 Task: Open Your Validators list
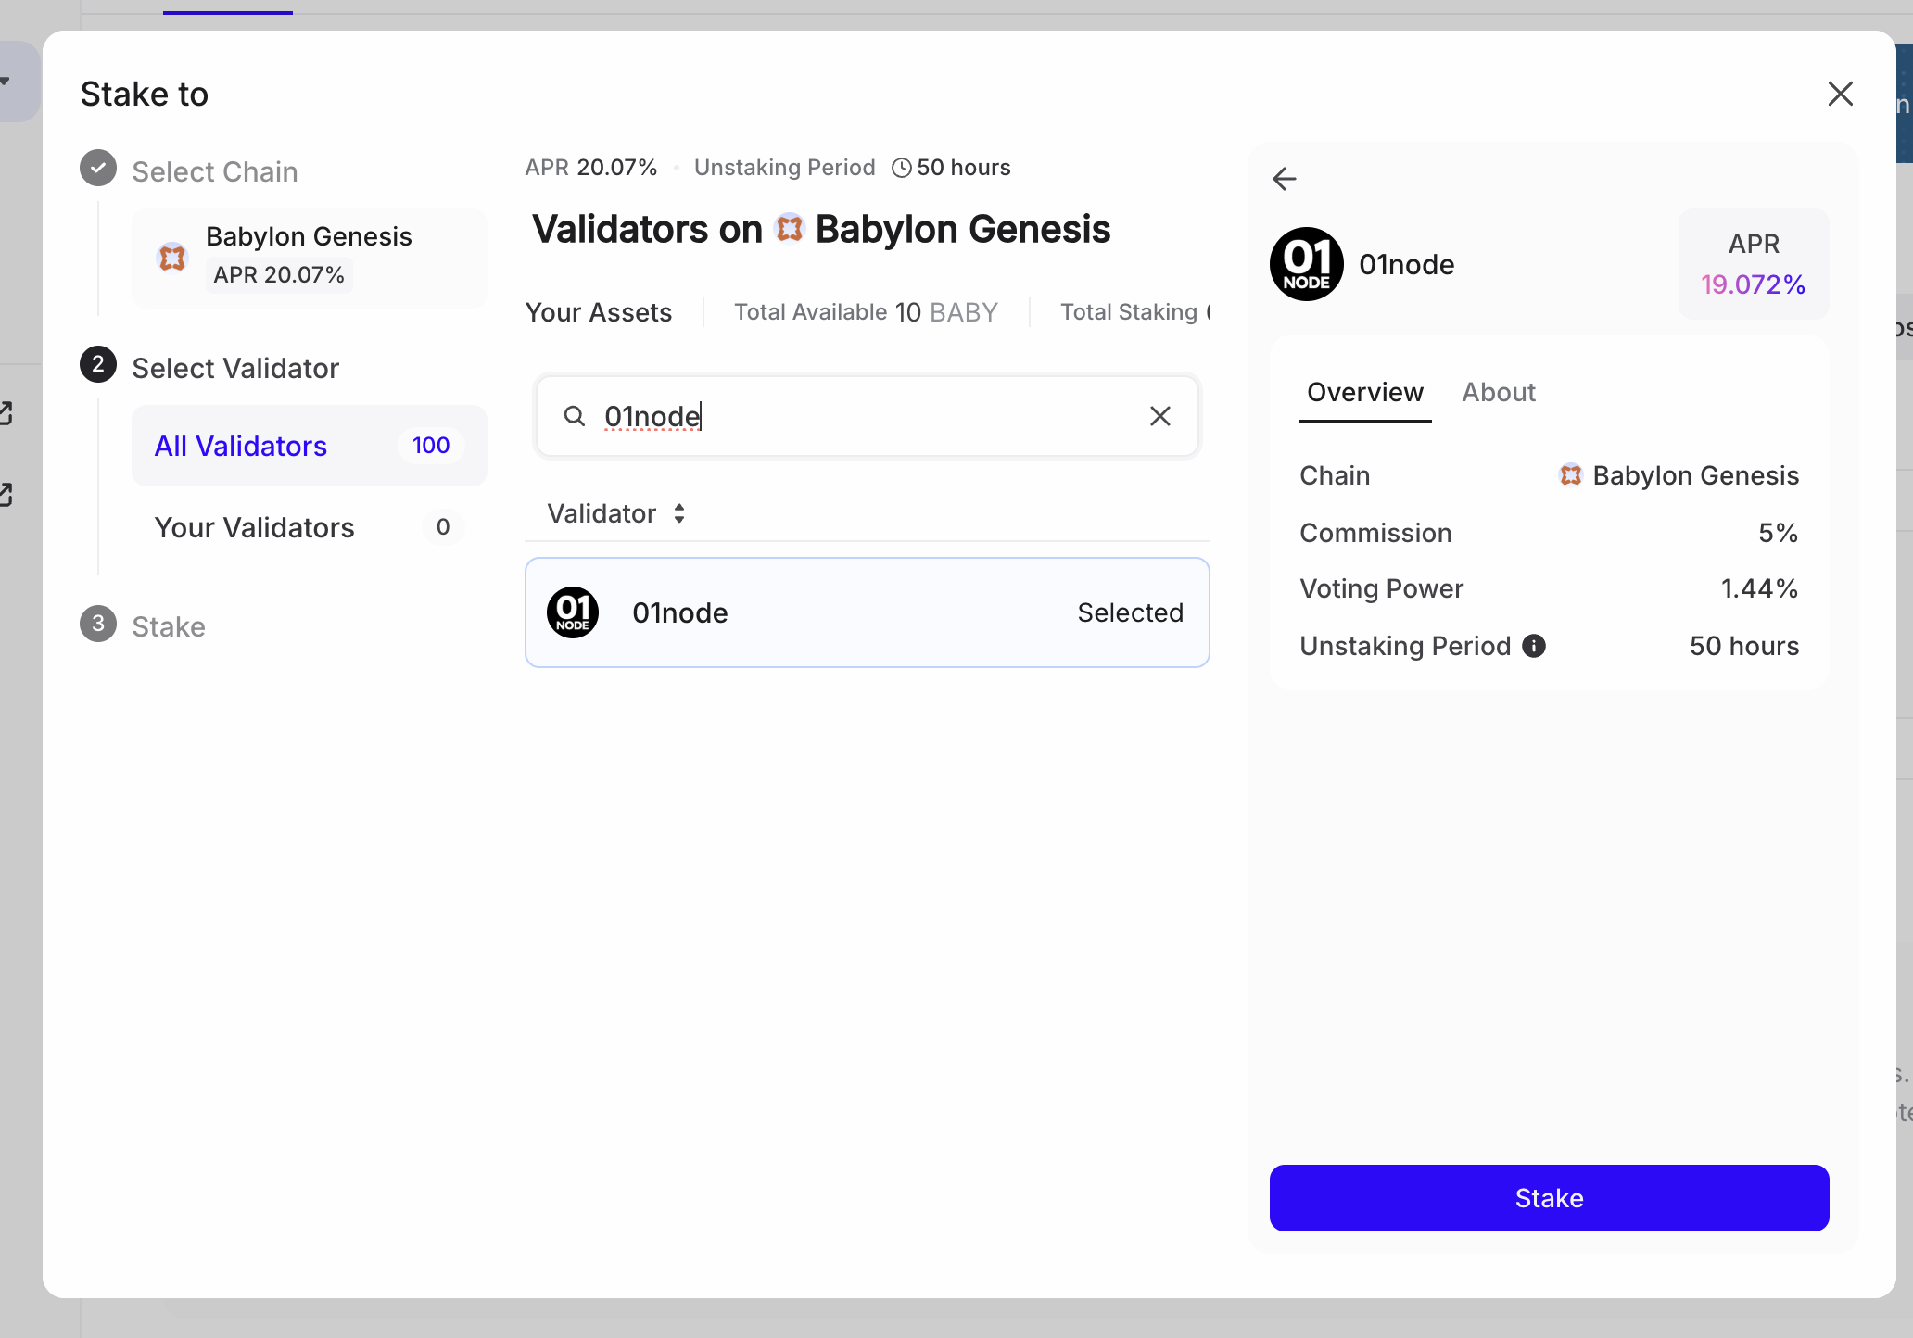pyautogui.click(x=310, y=527)
